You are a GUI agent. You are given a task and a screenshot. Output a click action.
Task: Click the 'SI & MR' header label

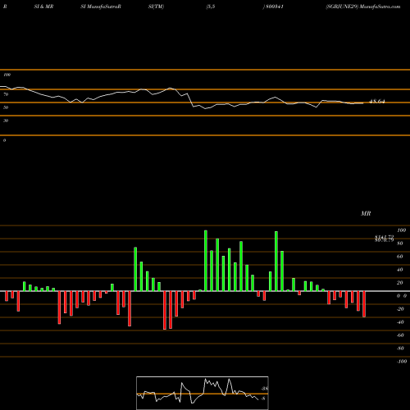(x=43, y=7)
